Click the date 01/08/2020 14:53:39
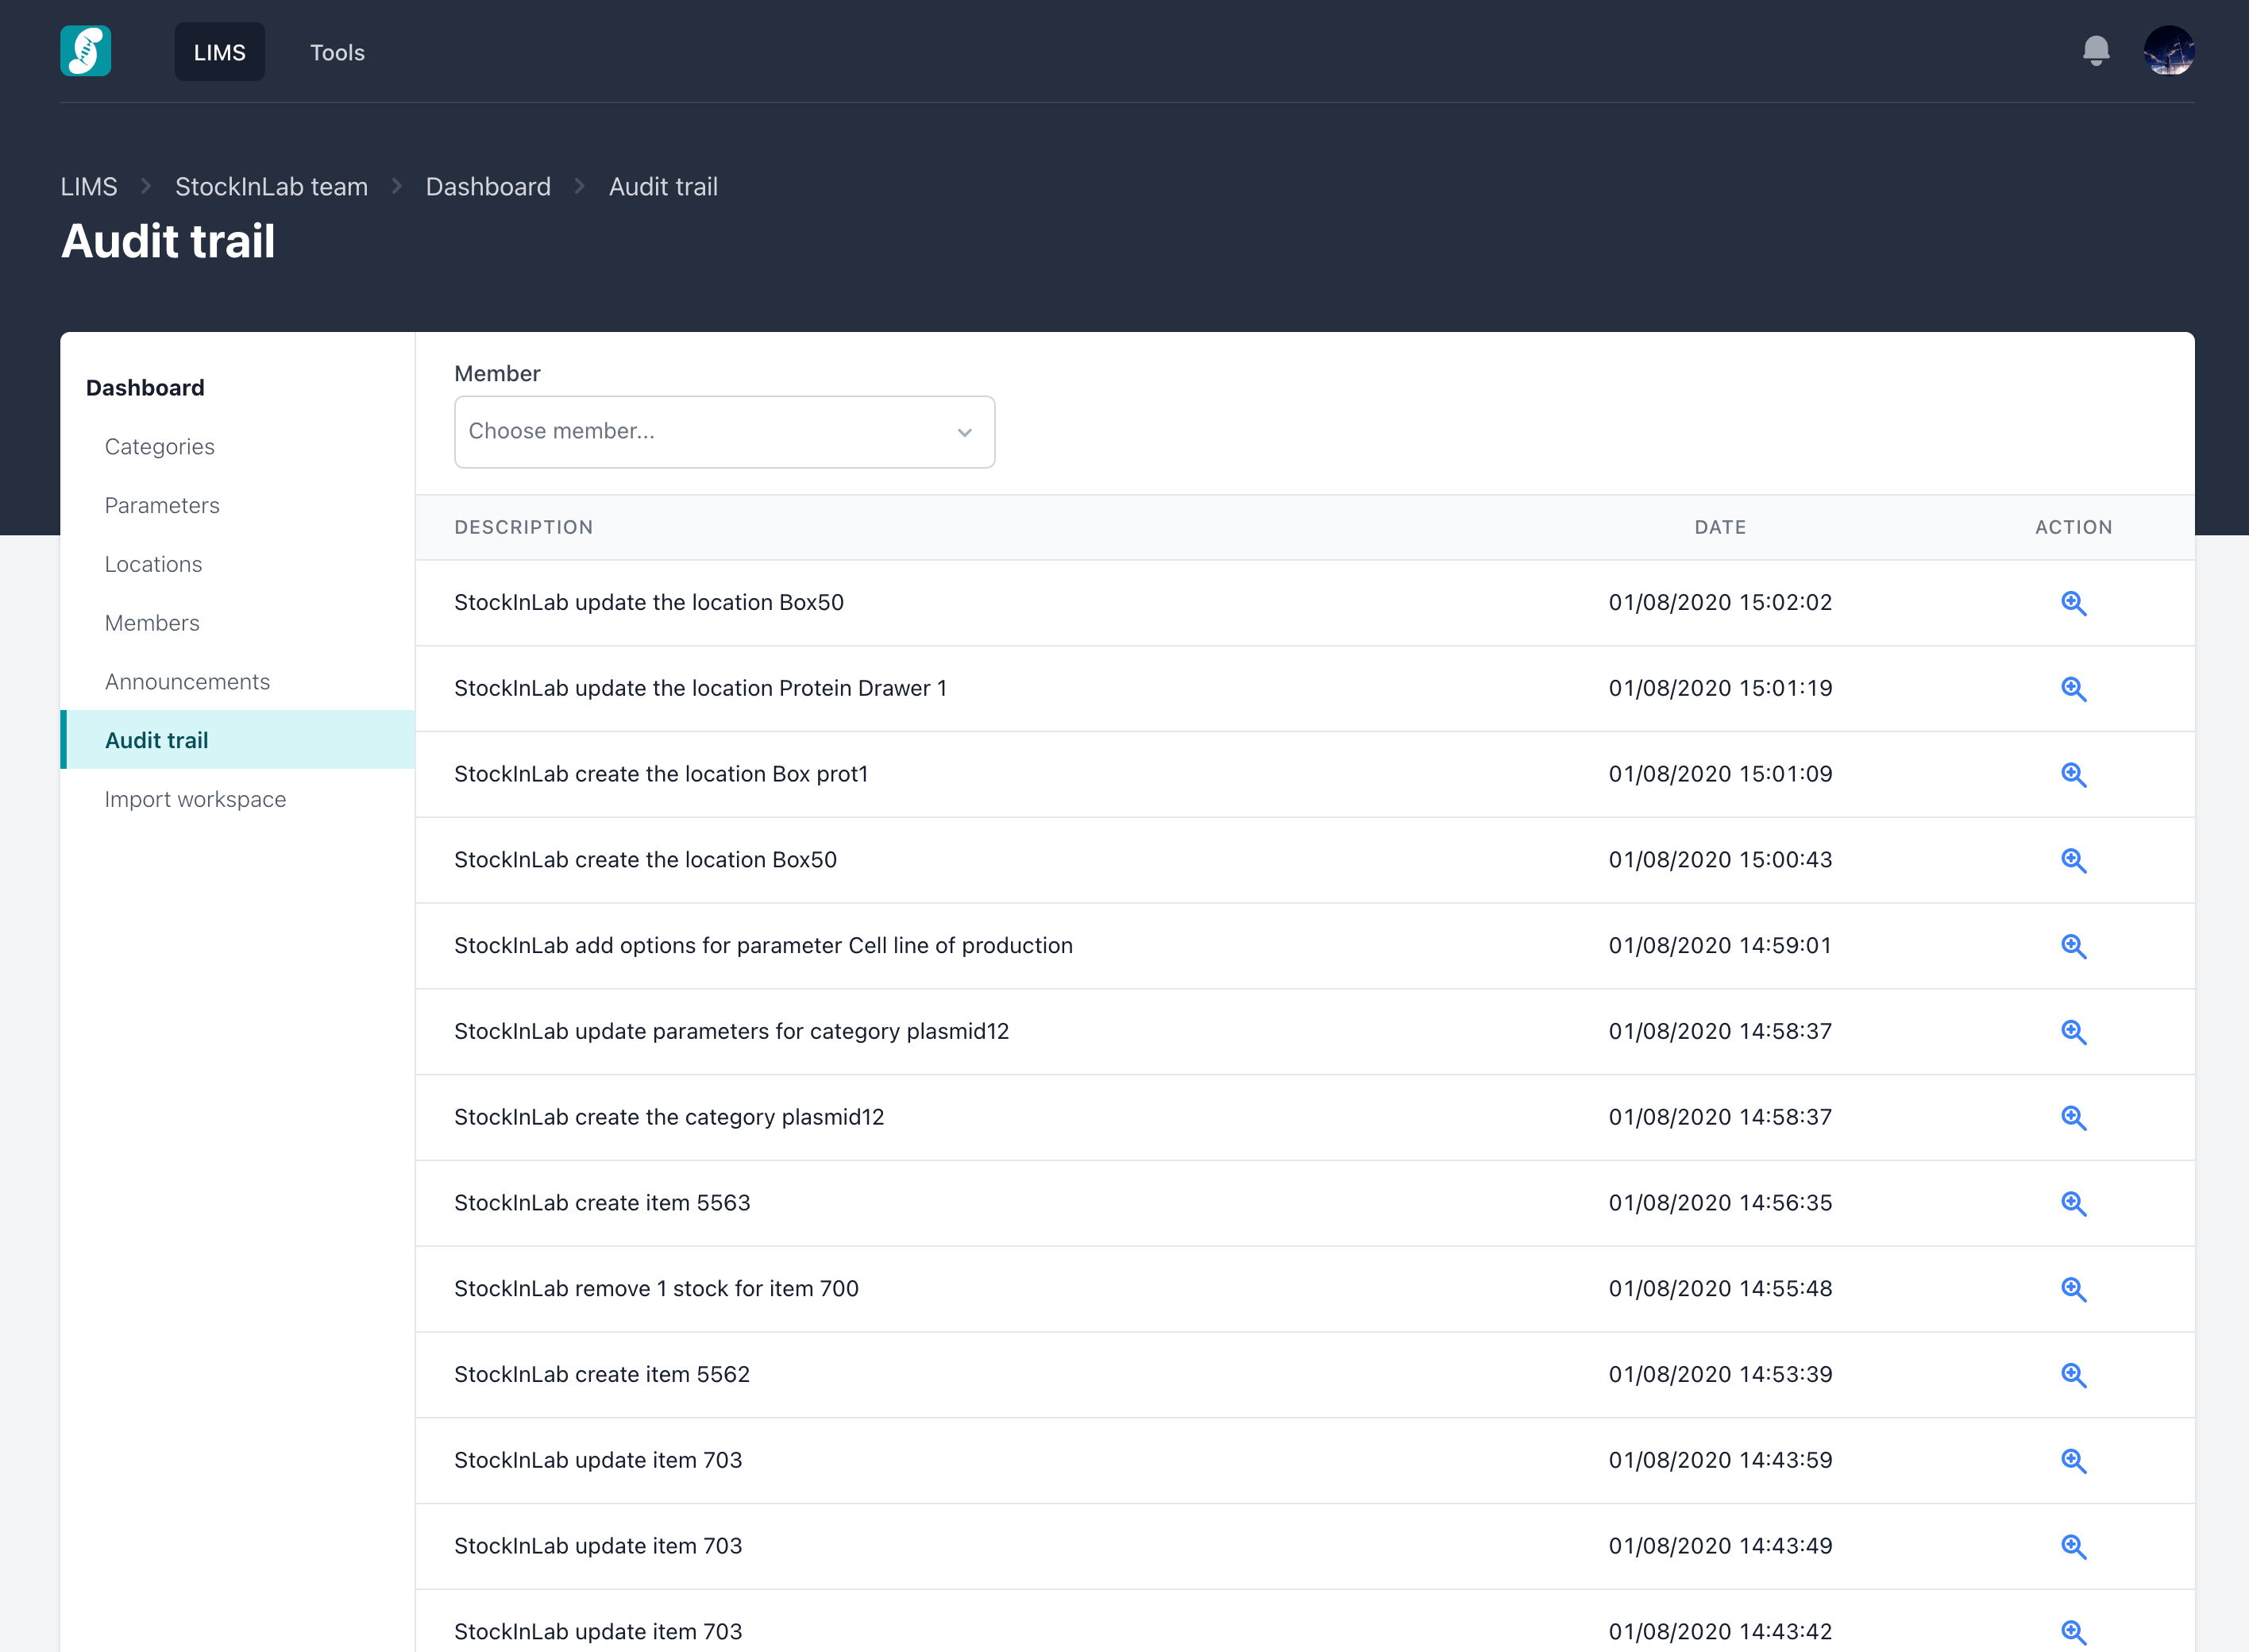This screenshot has height=1652, width=2249. point(1720,1375)
